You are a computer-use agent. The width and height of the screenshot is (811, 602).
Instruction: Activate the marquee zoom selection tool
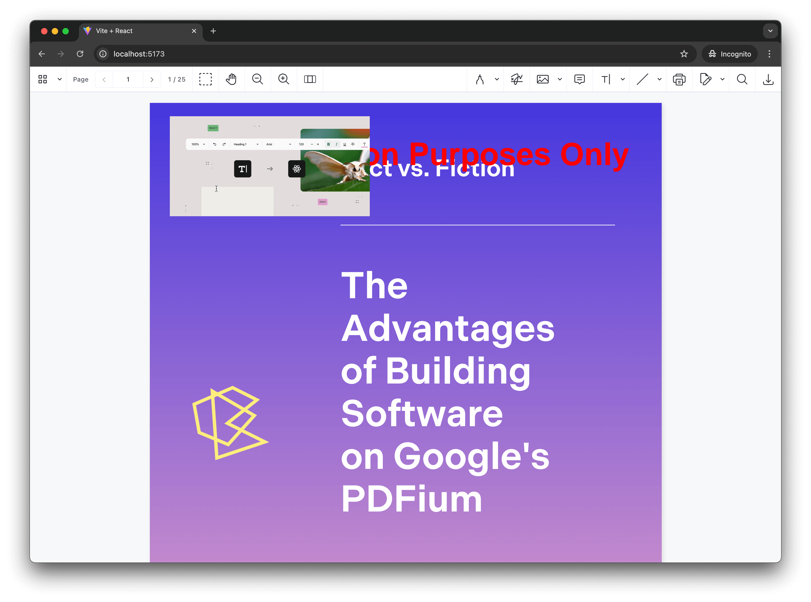[x=206, y=79]
